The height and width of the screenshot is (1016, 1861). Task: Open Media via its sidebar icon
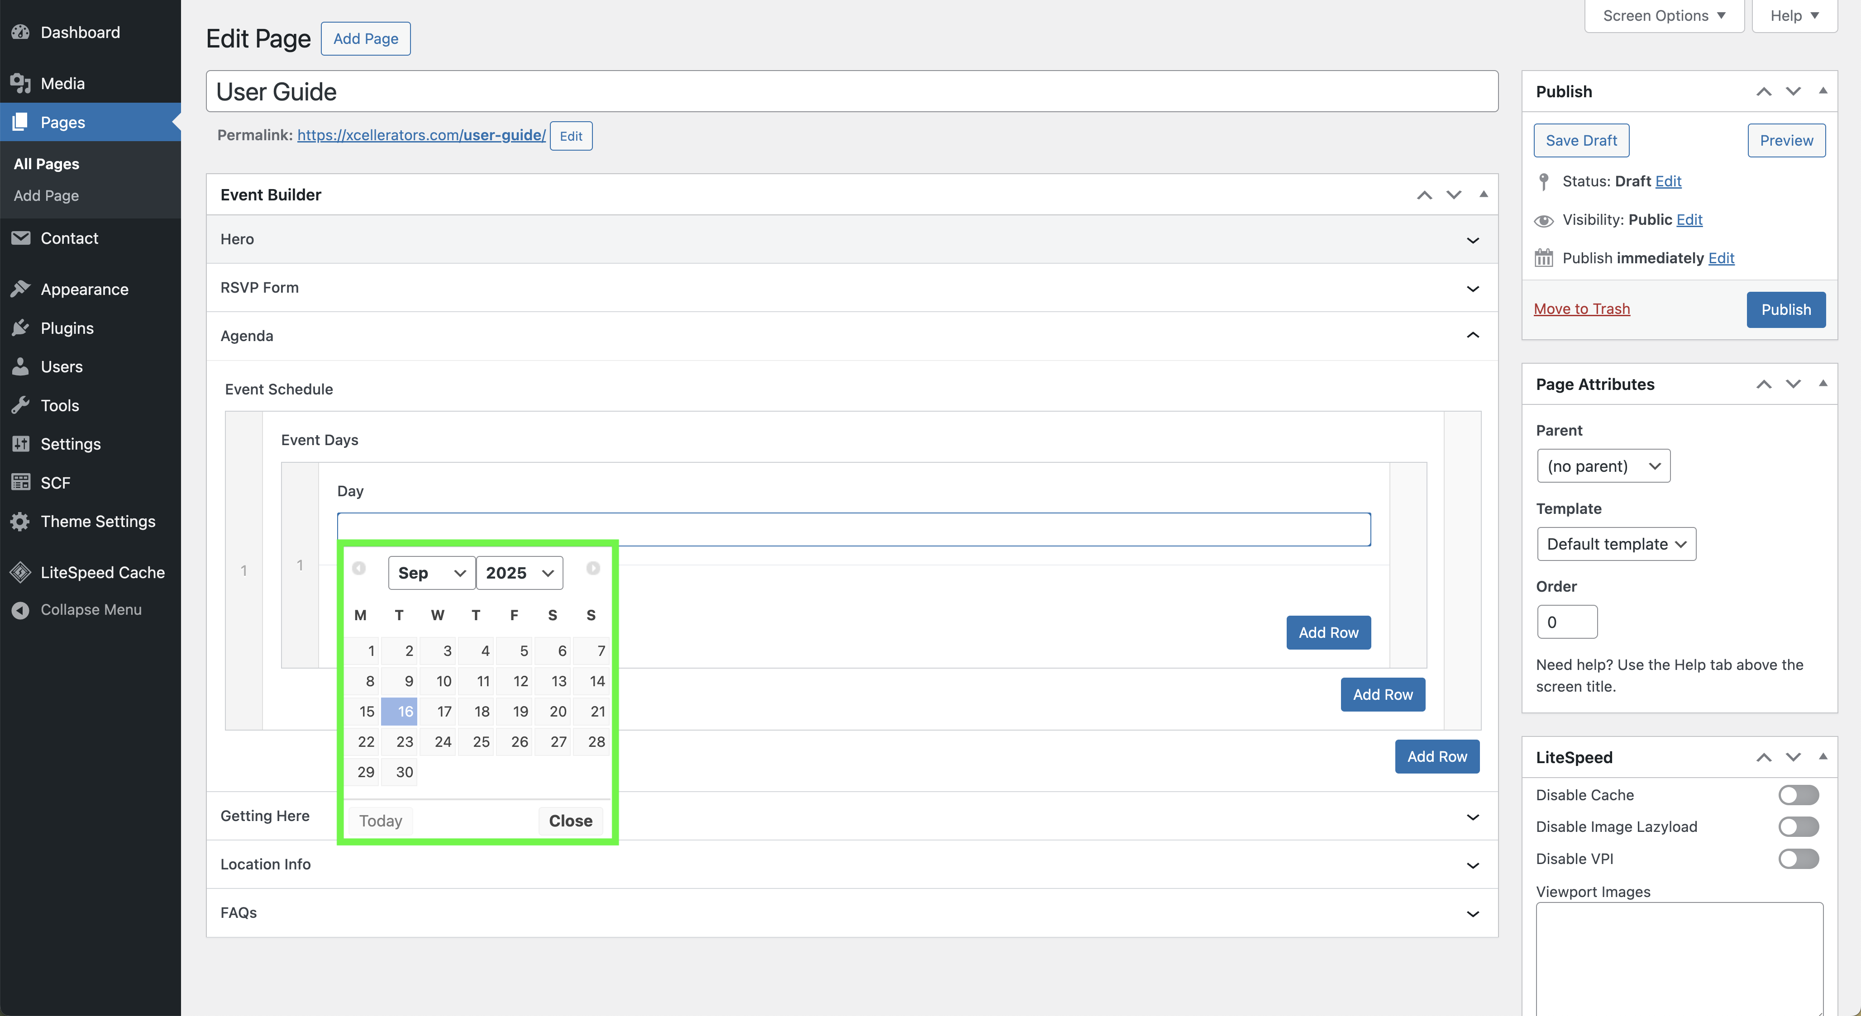click(20, 84)
